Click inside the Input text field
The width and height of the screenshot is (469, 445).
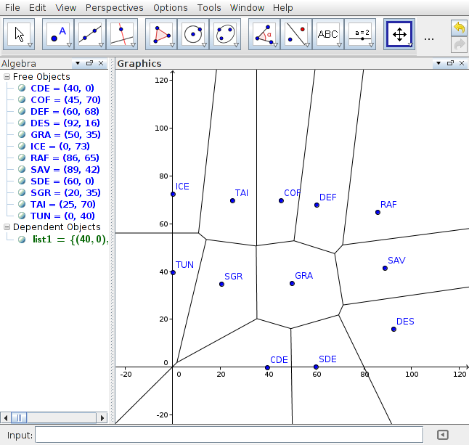229,435
